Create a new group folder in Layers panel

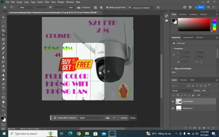click(204, 128)
